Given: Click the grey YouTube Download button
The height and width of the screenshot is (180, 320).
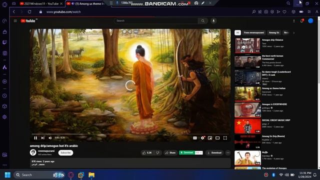Looking at the screenshot, I should coord(214,152).
